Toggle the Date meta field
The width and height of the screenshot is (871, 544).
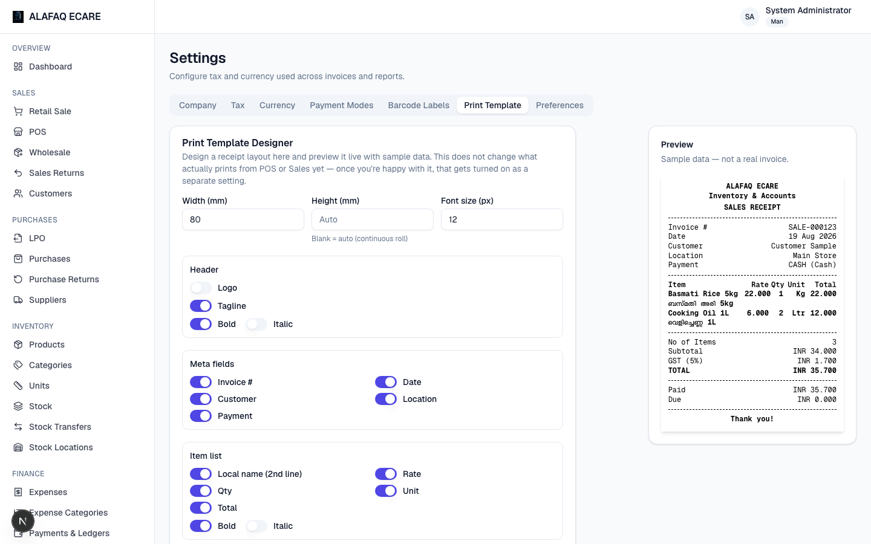pyautogui.click(x=386, y=382)
